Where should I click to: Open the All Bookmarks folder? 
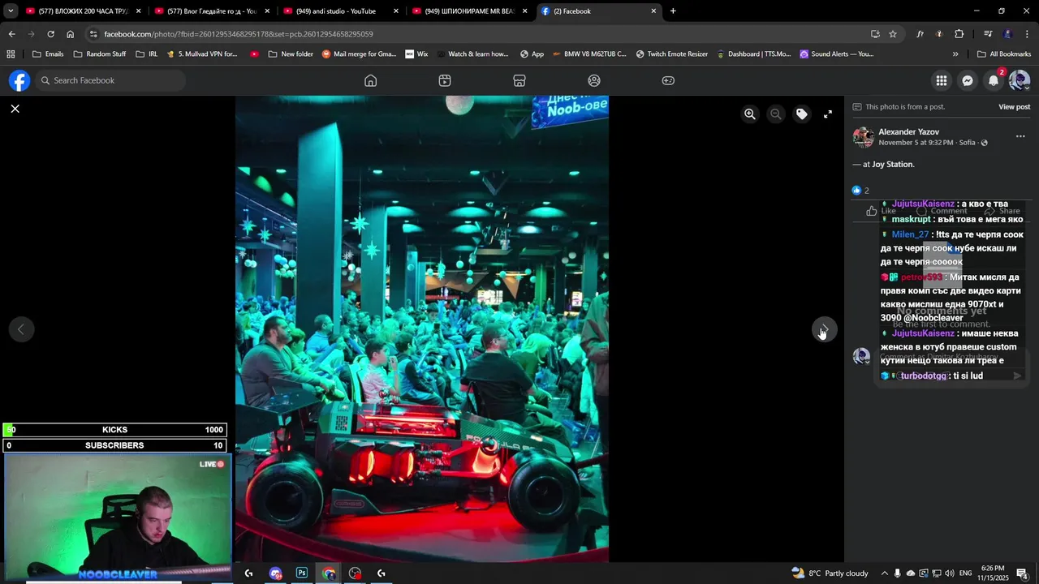pyautogui.click(x=1004, y=54)
